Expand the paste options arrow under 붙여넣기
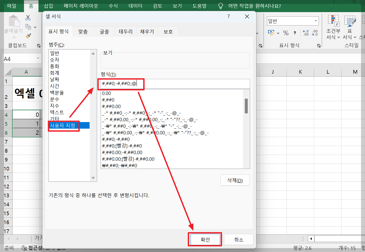Image resolution: width=365 pixels, height=252 pixels. point(14,37)
